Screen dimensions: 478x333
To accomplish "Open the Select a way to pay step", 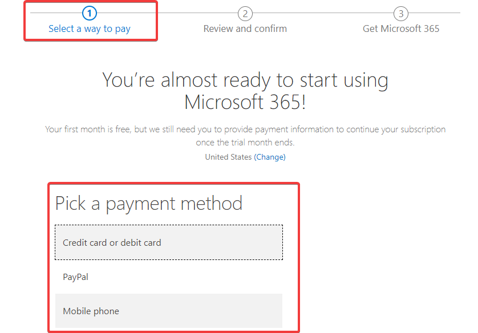I will [89, 28].
